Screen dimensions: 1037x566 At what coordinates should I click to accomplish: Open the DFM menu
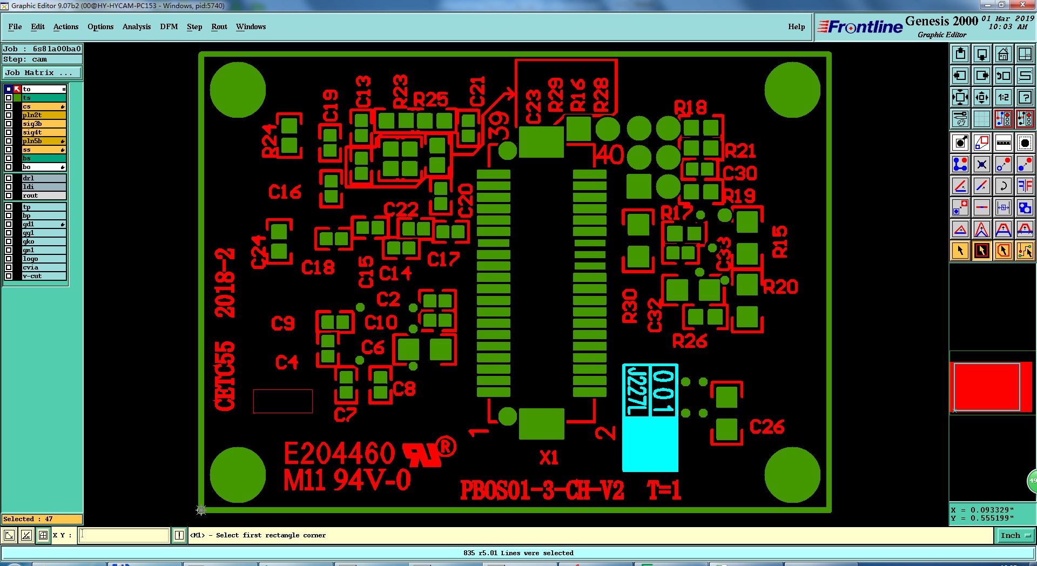click(x=169, y=26)
